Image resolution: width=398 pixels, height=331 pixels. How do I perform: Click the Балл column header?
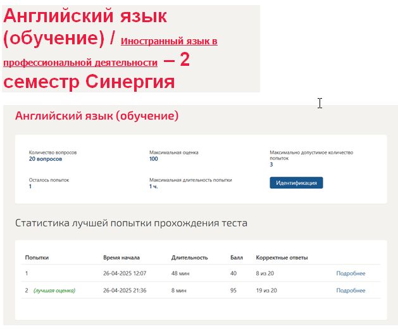pos(237,258)
